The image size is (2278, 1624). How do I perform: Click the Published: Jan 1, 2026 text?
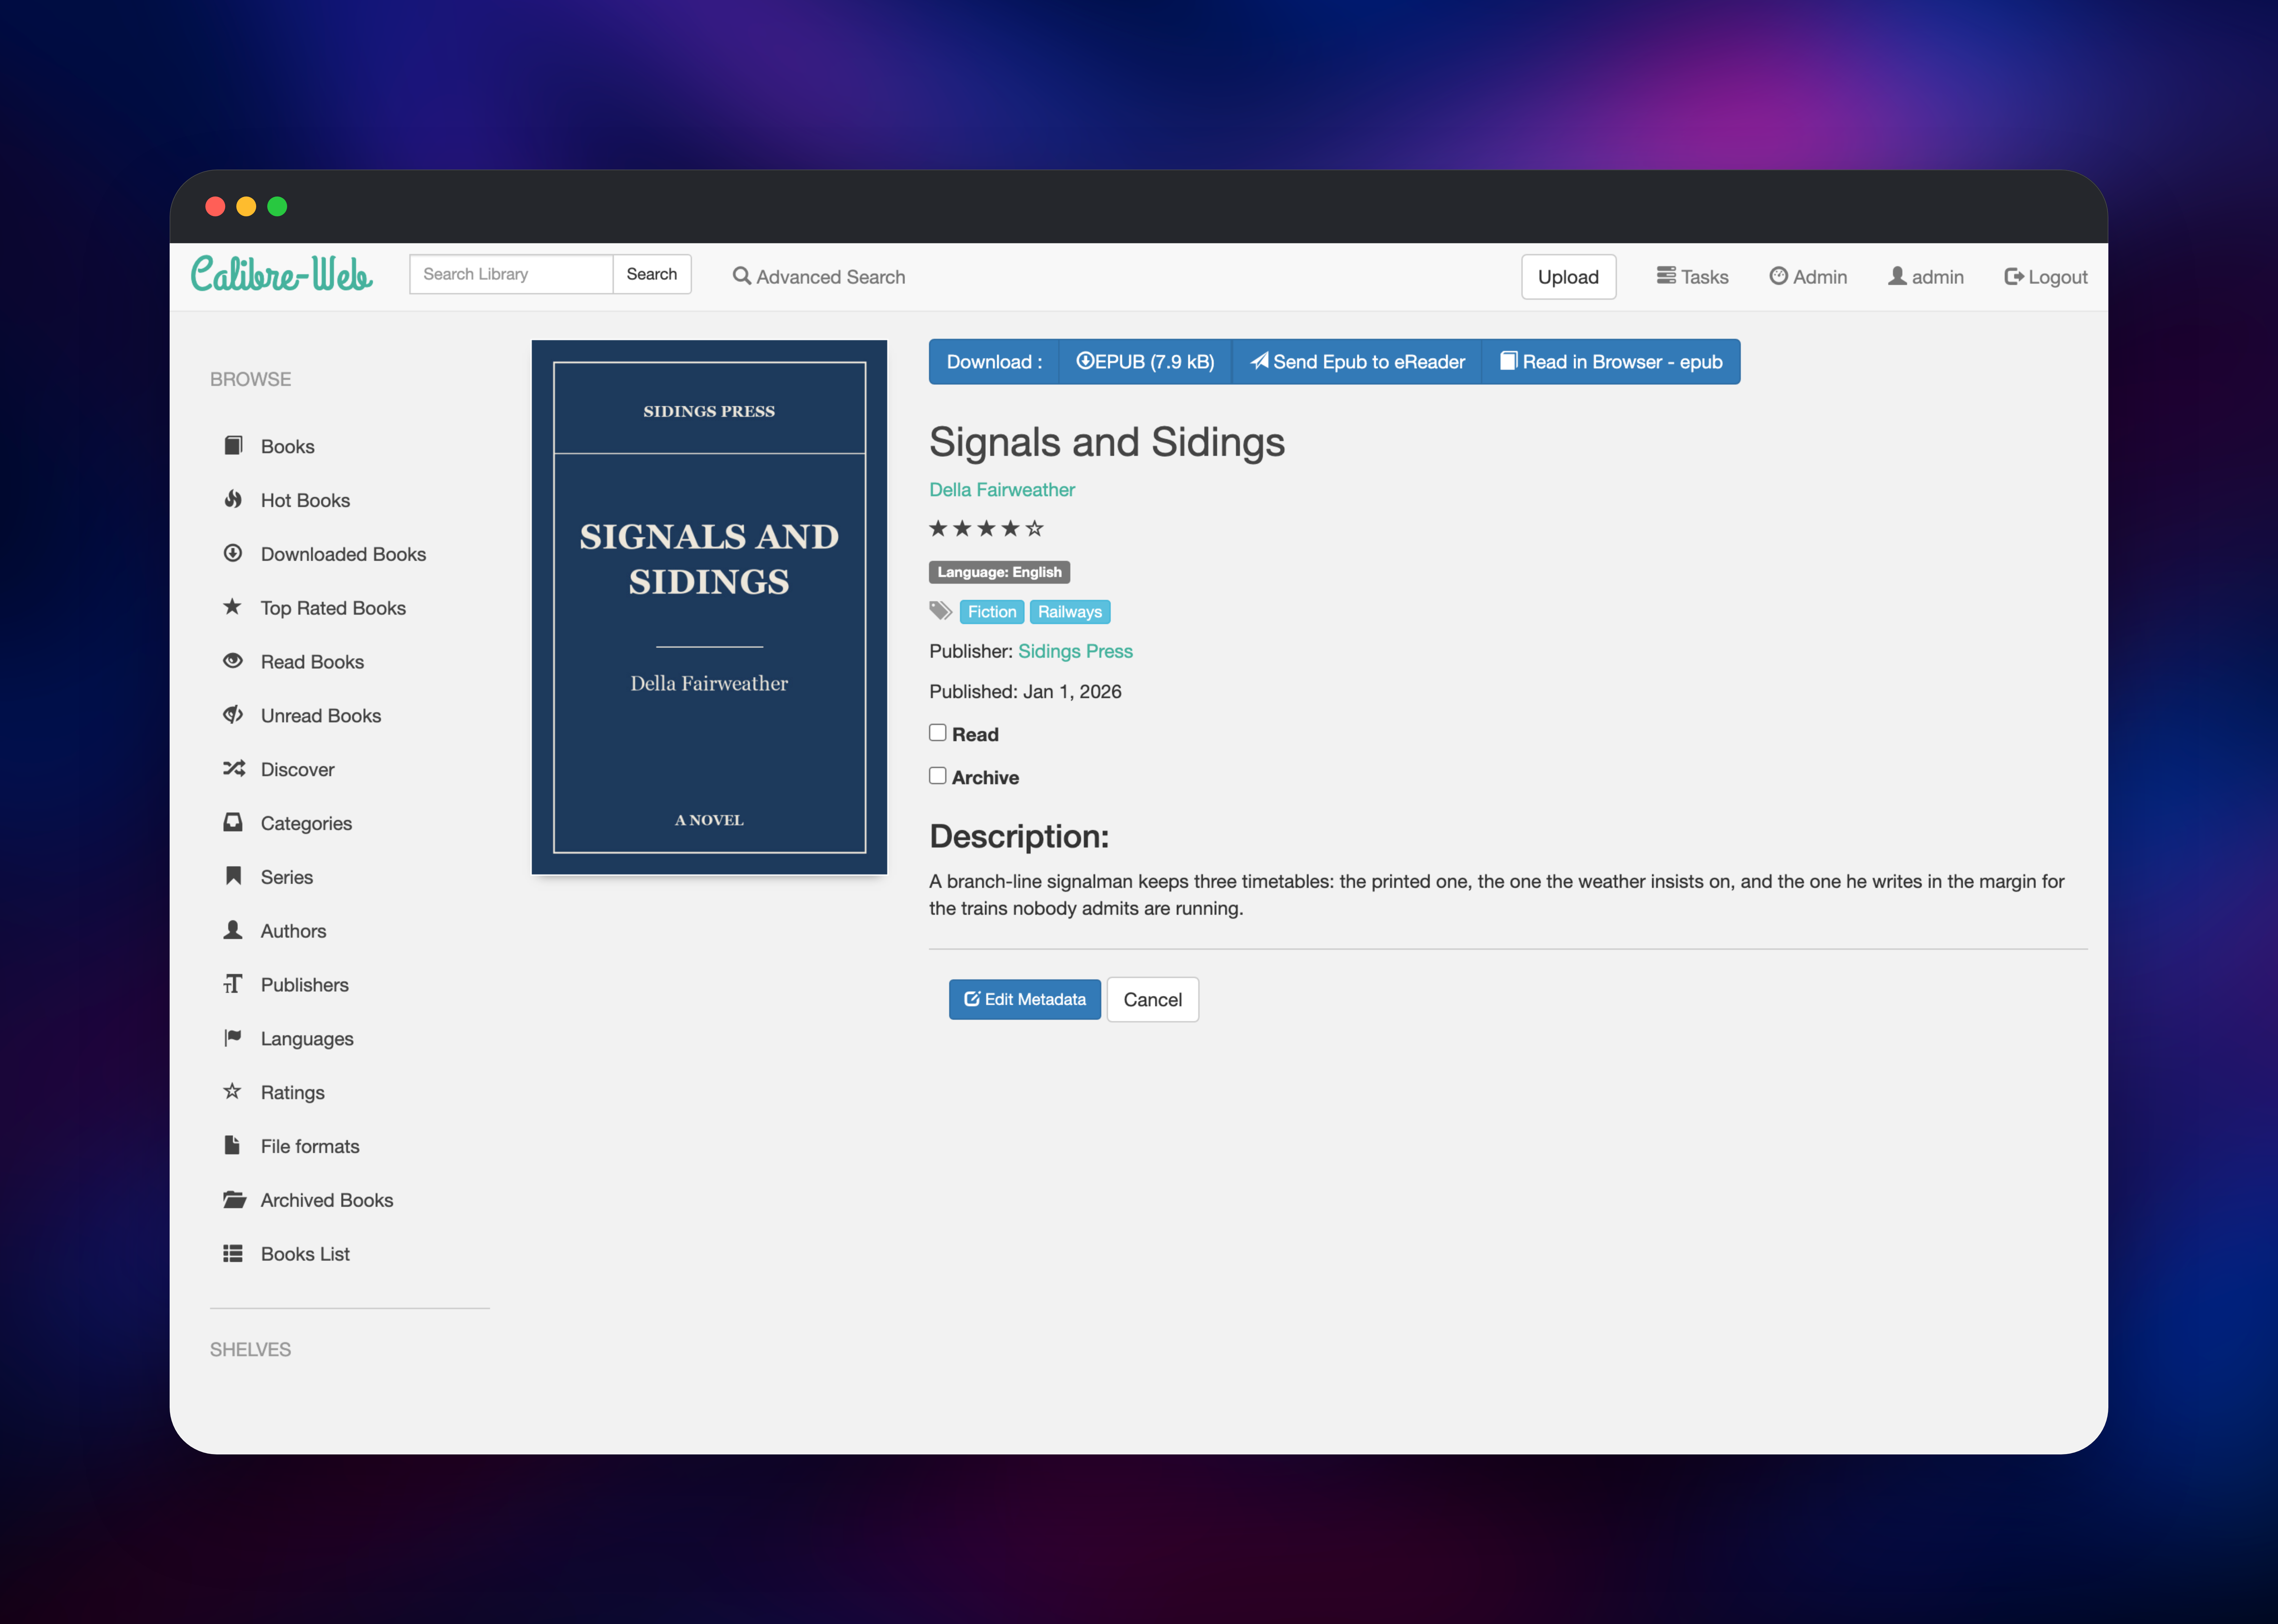pyautogui.click(x=1026, y=692)
